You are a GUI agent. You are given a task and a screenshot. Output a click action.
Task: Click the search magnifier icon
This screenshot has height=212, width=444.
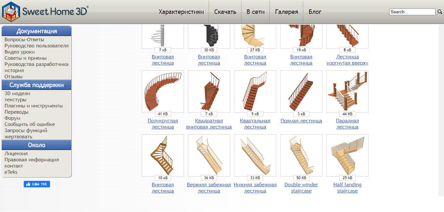440,12
